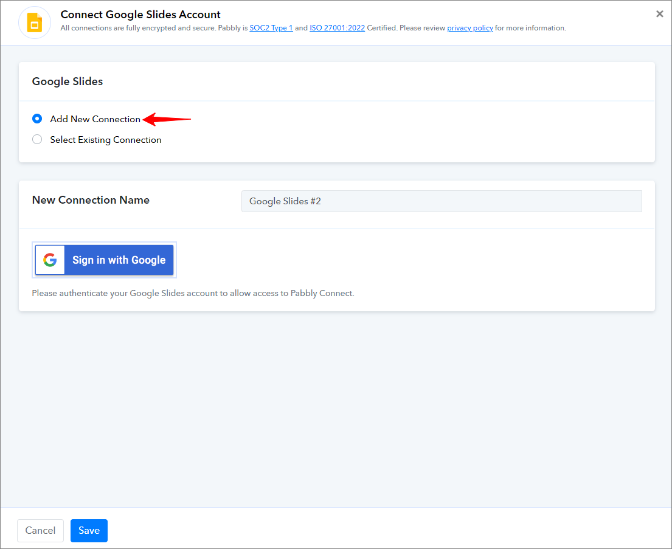The width and height of the screenshot is (672, 549).
Task: Save the new Google Slides connection
Action: tap(89, 531)
